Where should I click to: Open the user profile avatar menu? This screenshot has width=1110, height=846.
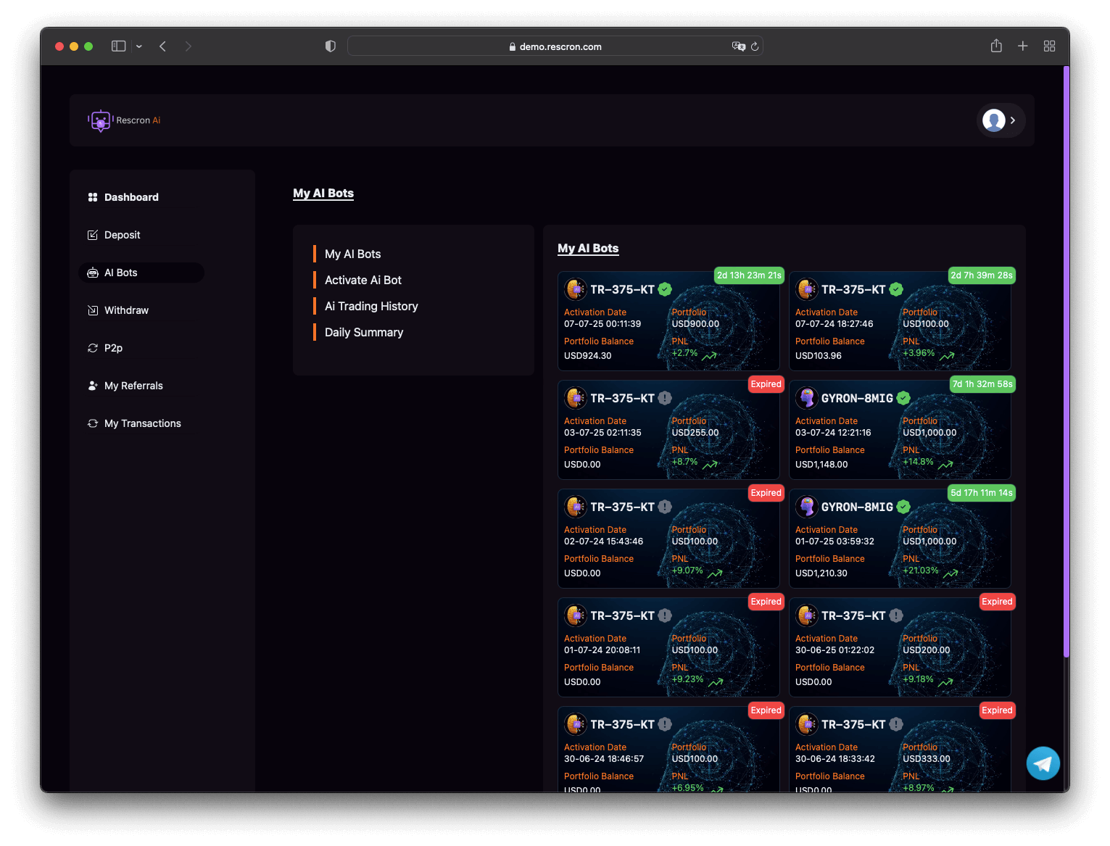(x=999, y=120)
